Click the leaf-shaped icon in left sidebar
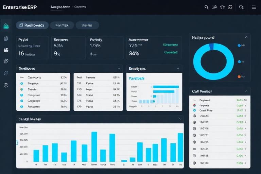 pyautogui.click(x=6, y=73)
